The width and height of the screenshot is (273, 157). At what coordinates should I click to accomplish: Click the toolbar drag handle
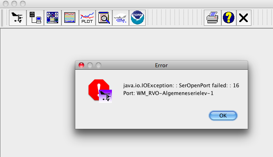click(2, 18)
